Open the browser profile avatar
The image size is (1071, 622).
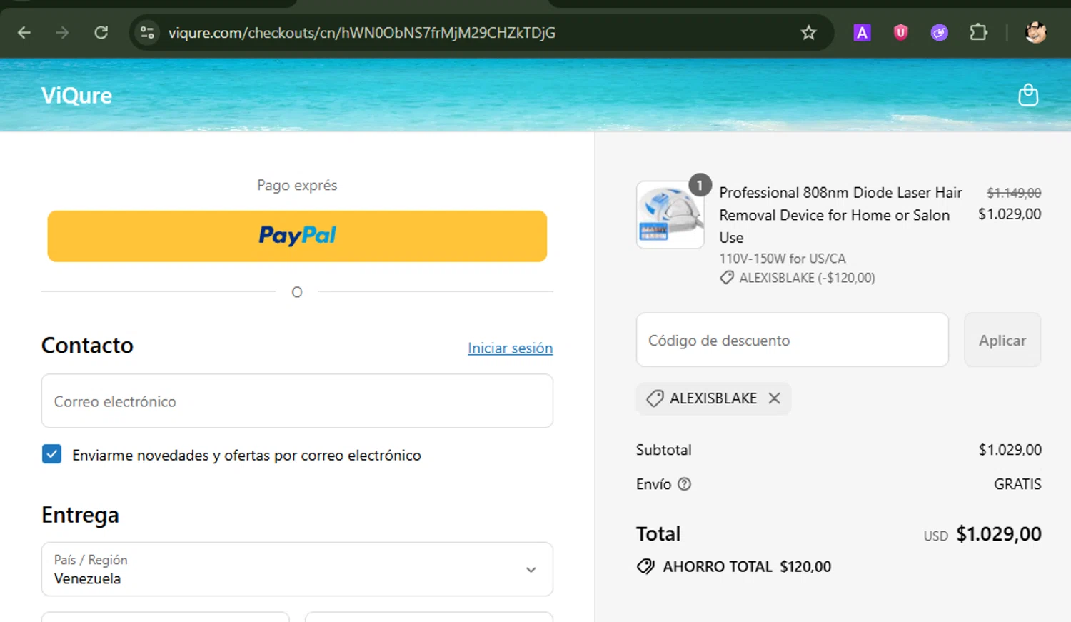click(x=1035, y=33)
